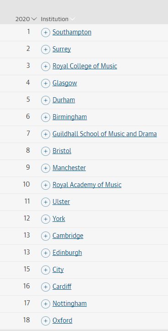Click the City institution link
The width and height of the screenshot is (168, 331).
click(x=58, y=270)
